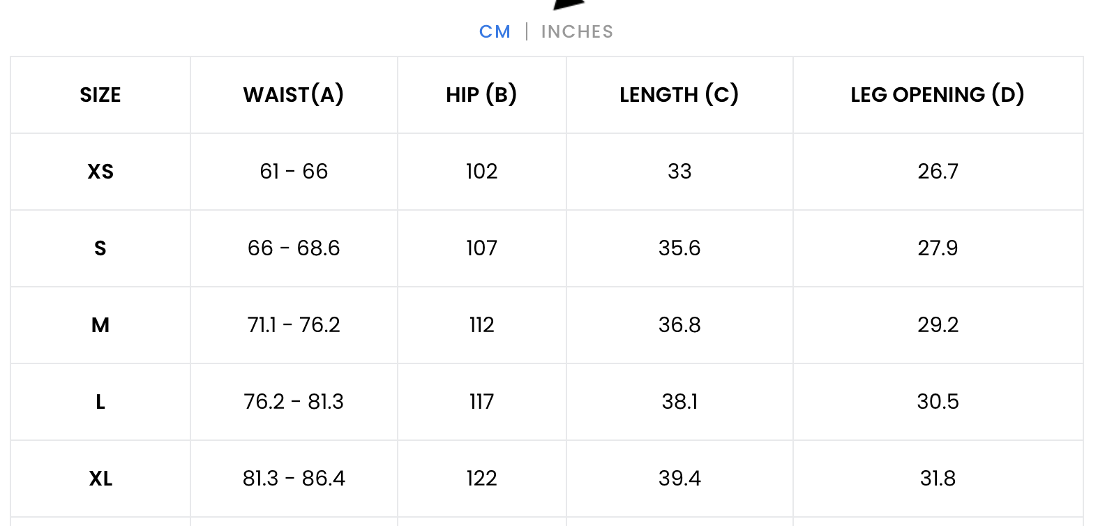
Task: Click the LEG OPENING (D) header
Action: pyautogui.click(x=937, y=95)
